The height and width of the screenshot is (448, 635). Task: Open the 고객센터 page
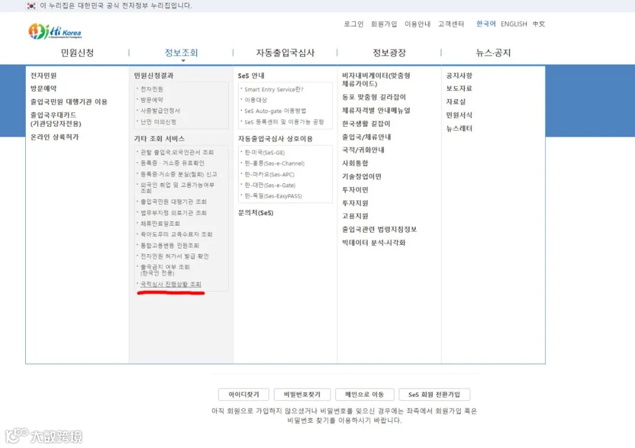tap(451, 24)
